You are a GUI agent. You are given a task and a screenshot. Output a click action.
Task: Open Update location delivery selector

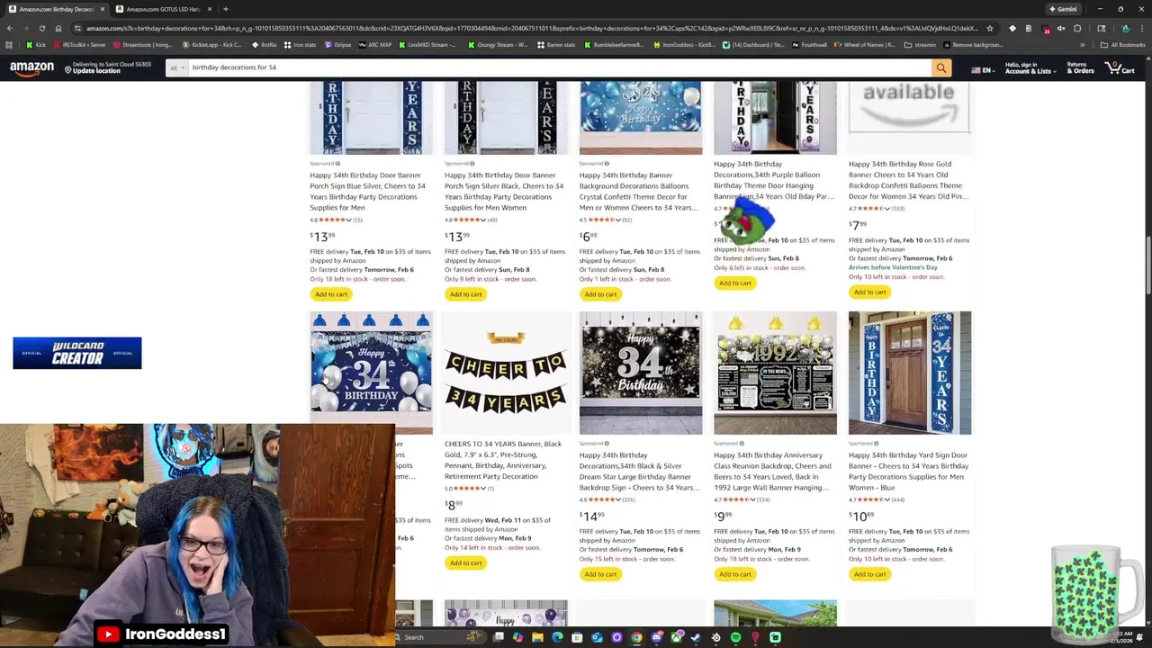point(107,67)
